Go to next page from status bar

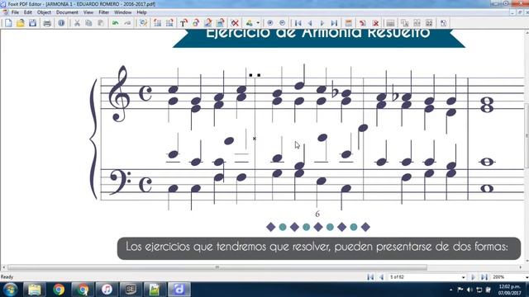point(473,277)
